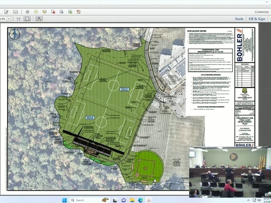
Task: Click the PDF attachment toolbar icon
Action: [62, 11]
